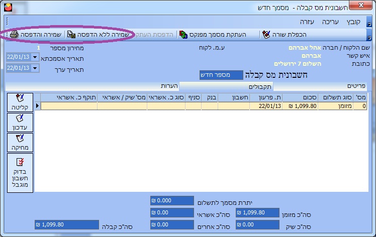Click the העתקת מסמך מפנקס icon
Image resolution: width=376 pixels, height=237 pixels.
pos(183,35)
